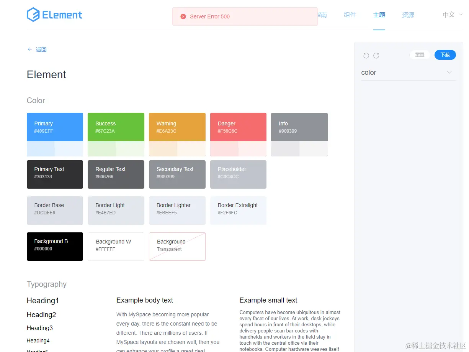The image size is (469, 352).
Task: Pick the Secondary Text swatch
Action: 177,174
